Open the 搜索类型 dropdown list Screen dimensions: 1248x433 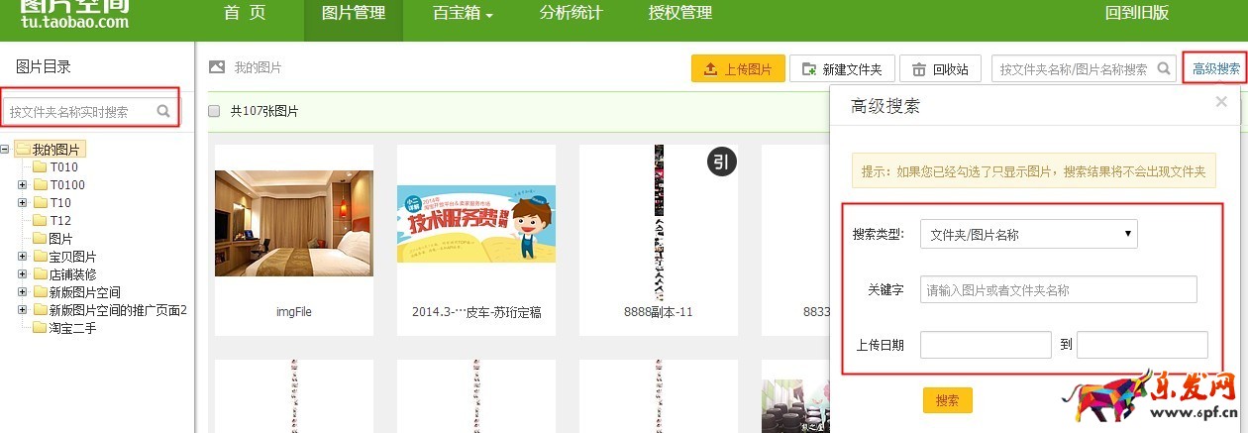coord(1028,235)
